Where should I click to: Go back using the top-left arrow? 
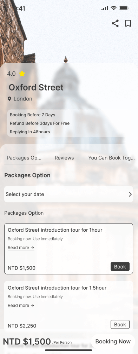[x=10, y=23]
